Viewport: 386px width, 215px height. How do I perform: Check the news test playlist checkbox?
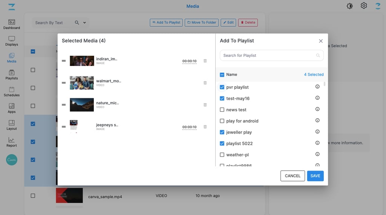coord(222,110)
